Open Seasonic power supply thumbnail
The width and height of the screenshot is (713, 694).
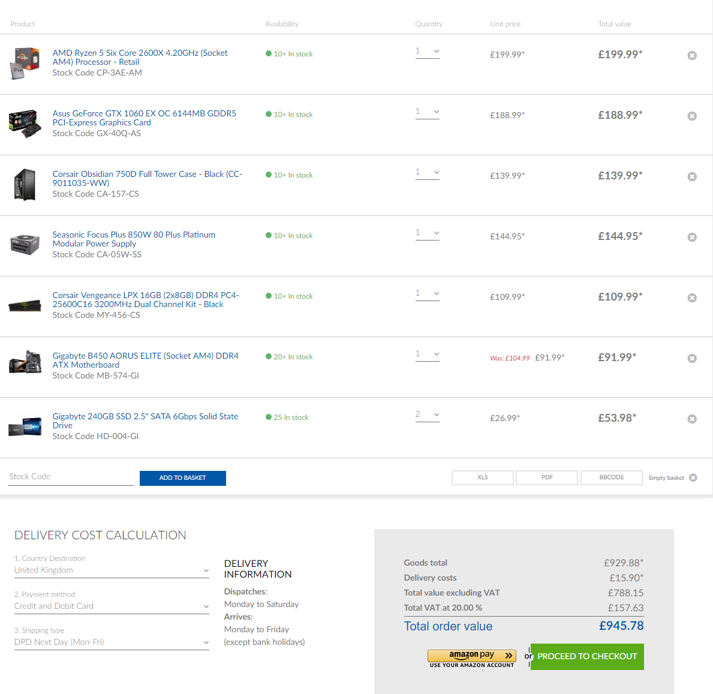(x=25, y=244)
